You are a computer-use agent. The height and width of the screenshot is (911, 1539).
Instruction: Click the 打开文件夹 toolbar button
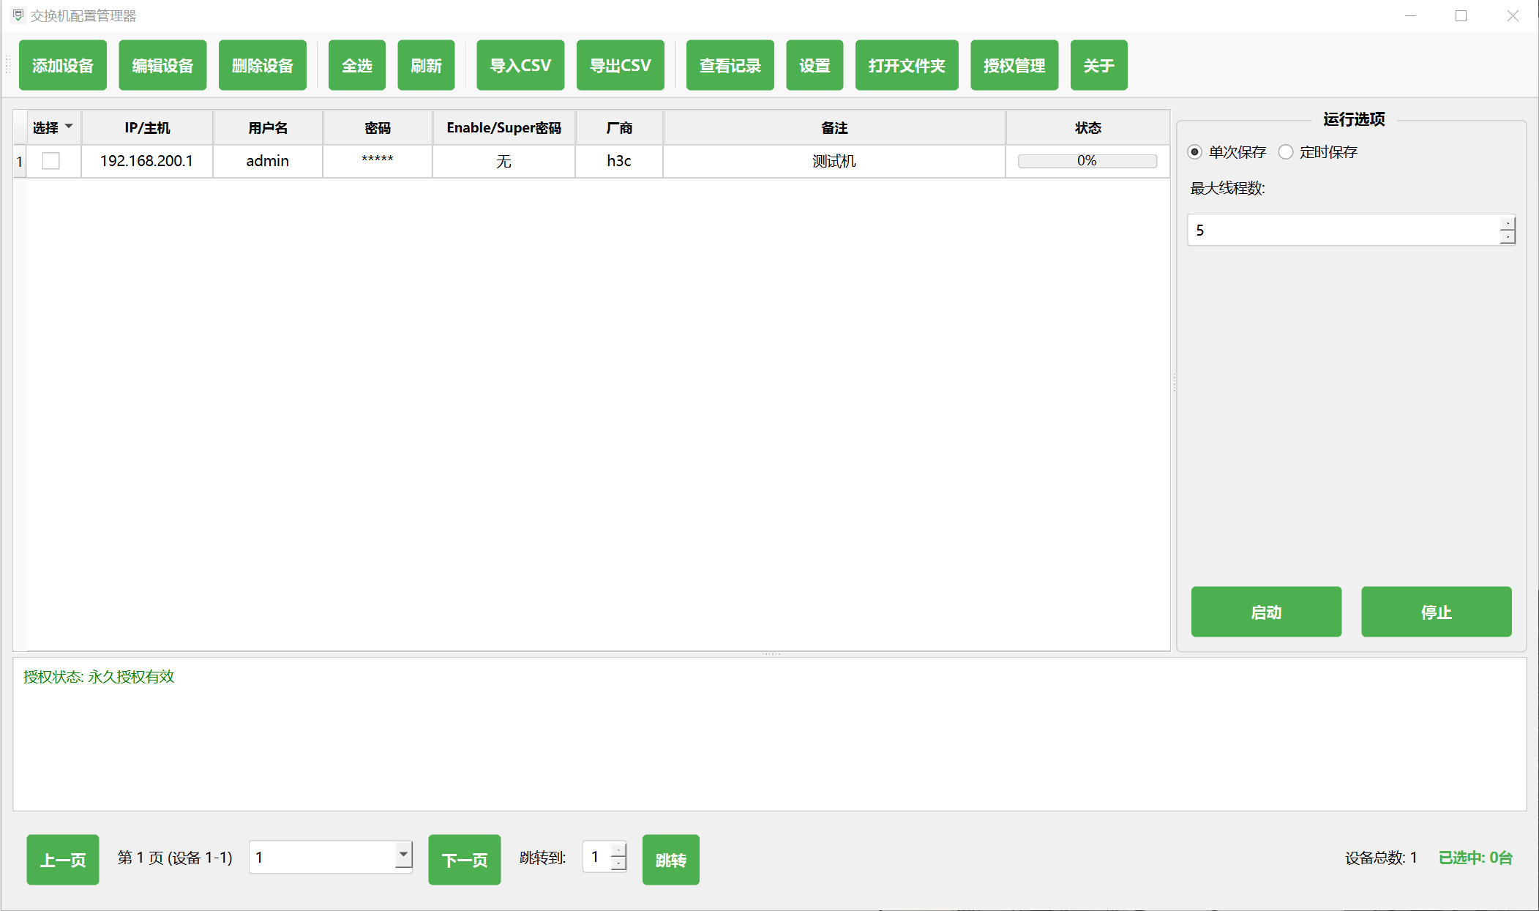point(906,66)
